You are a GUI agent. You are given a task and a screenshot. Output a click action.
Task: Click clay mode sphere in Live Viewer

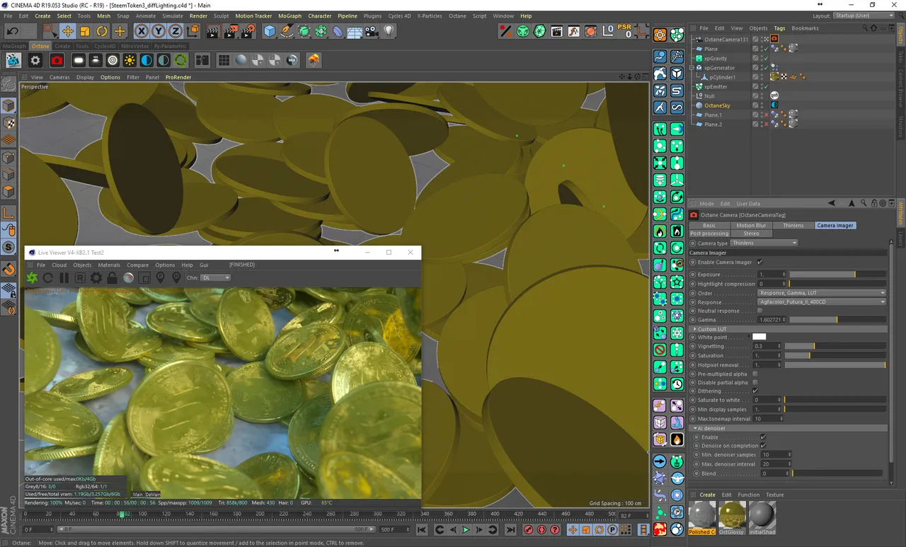click(128, 278)
